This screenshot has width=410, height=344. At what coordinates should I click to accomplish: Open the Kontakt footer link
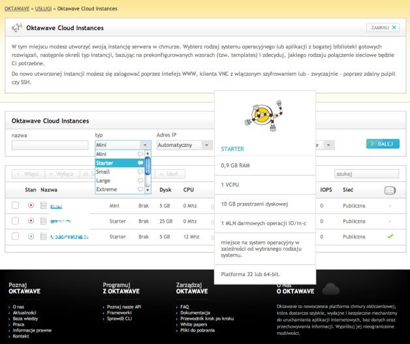coord(21,336)
